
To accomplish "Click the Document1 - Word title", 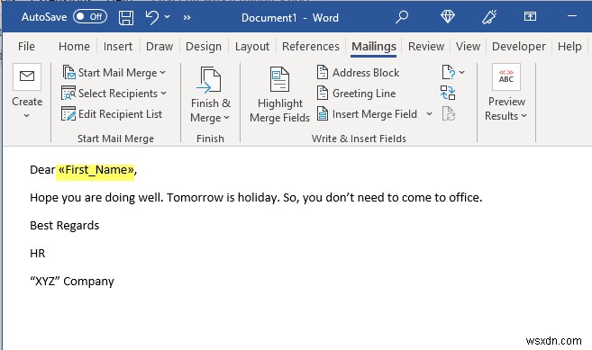I will coord(290,18).
